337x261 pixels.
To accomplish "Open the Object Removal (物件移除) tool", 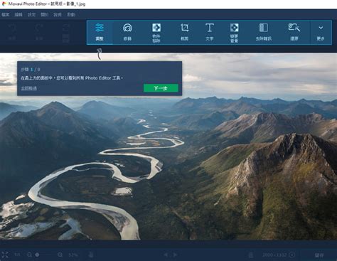I will [x=156, y=33].
